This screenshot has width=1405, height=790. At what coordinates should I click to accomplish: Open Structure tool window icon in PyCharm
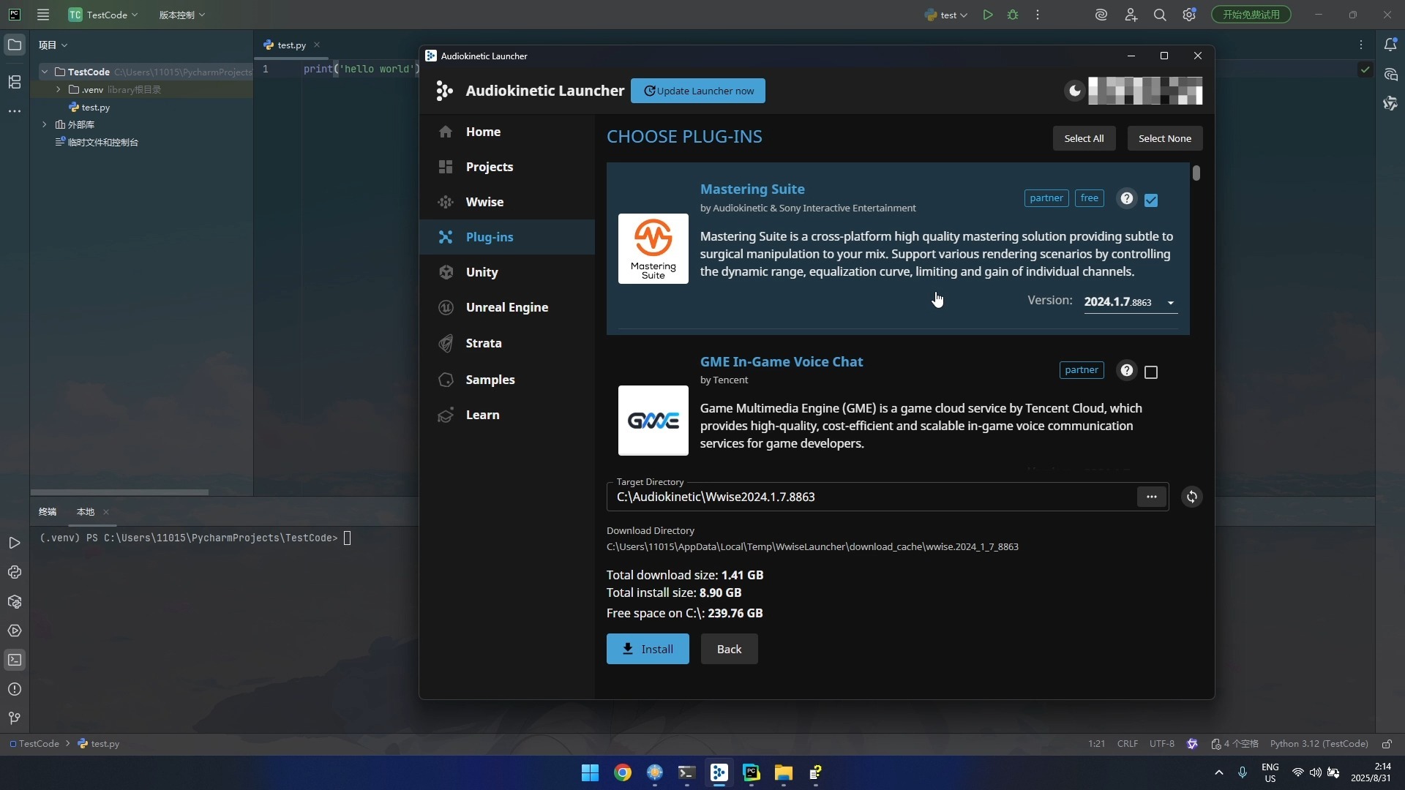15,82
